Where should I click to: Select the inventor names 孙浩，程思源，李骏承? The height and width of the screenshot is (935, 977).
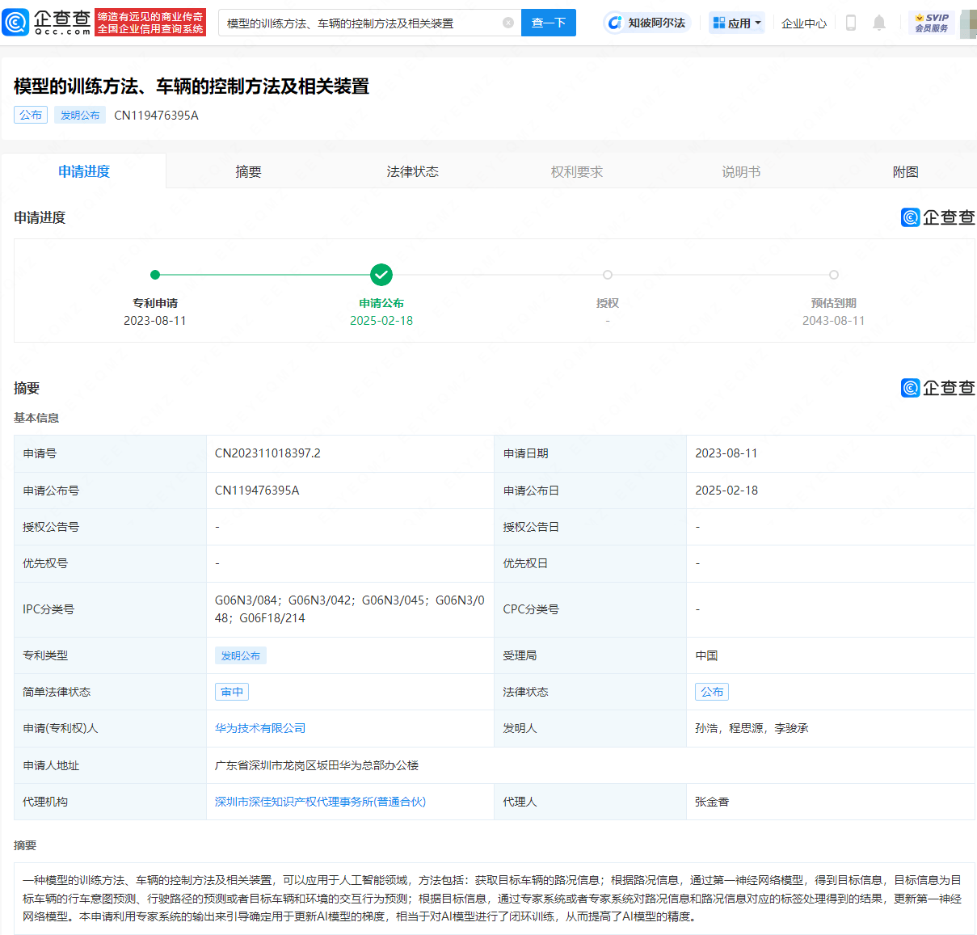pyautogui.click(x=752, y=728)
